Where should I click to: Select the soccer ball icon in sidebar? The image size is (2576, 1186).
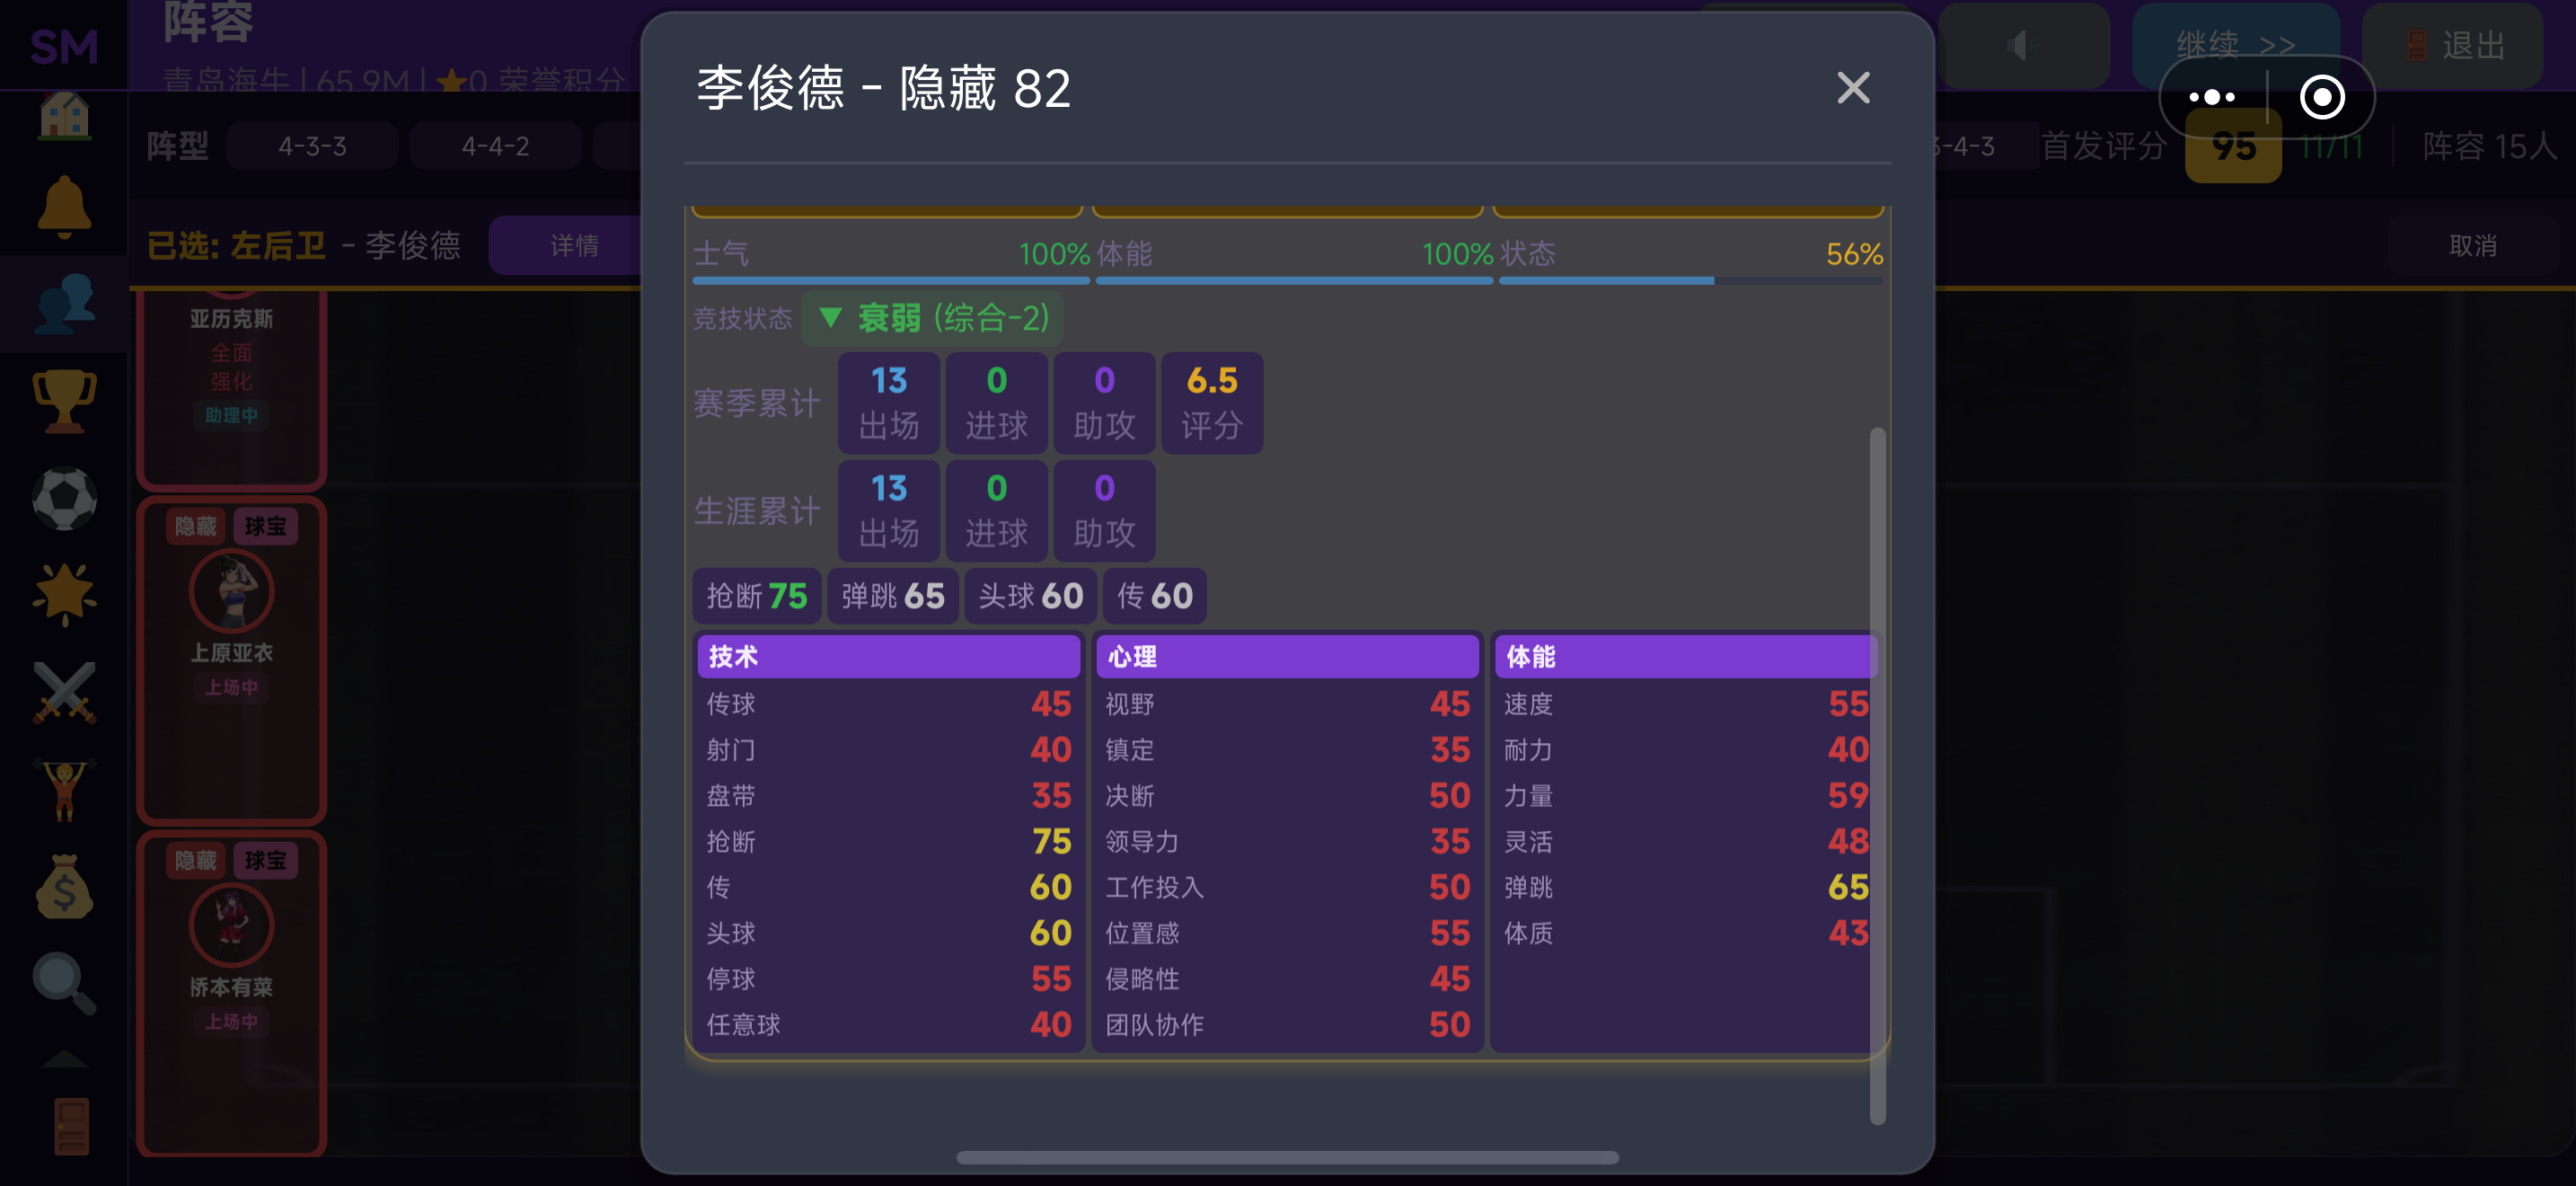64,498
